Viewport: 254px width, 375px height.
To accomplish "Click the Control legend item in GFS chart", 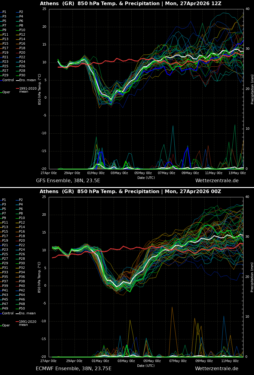I will pos(8,80).
